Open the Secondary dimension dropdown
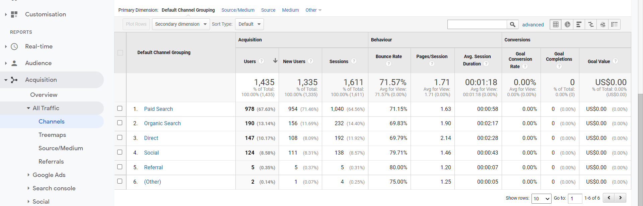This screenshot has height=206, width=643. (x=181, y=24)
